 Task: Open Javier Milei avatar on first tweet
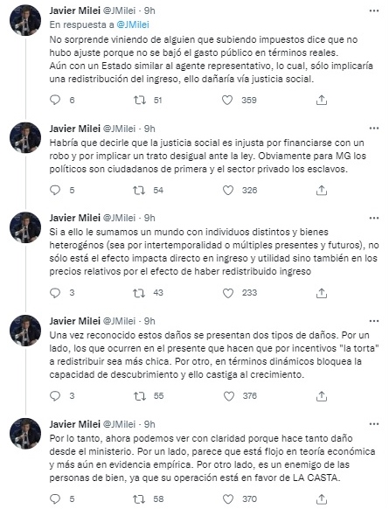(25, 20)
